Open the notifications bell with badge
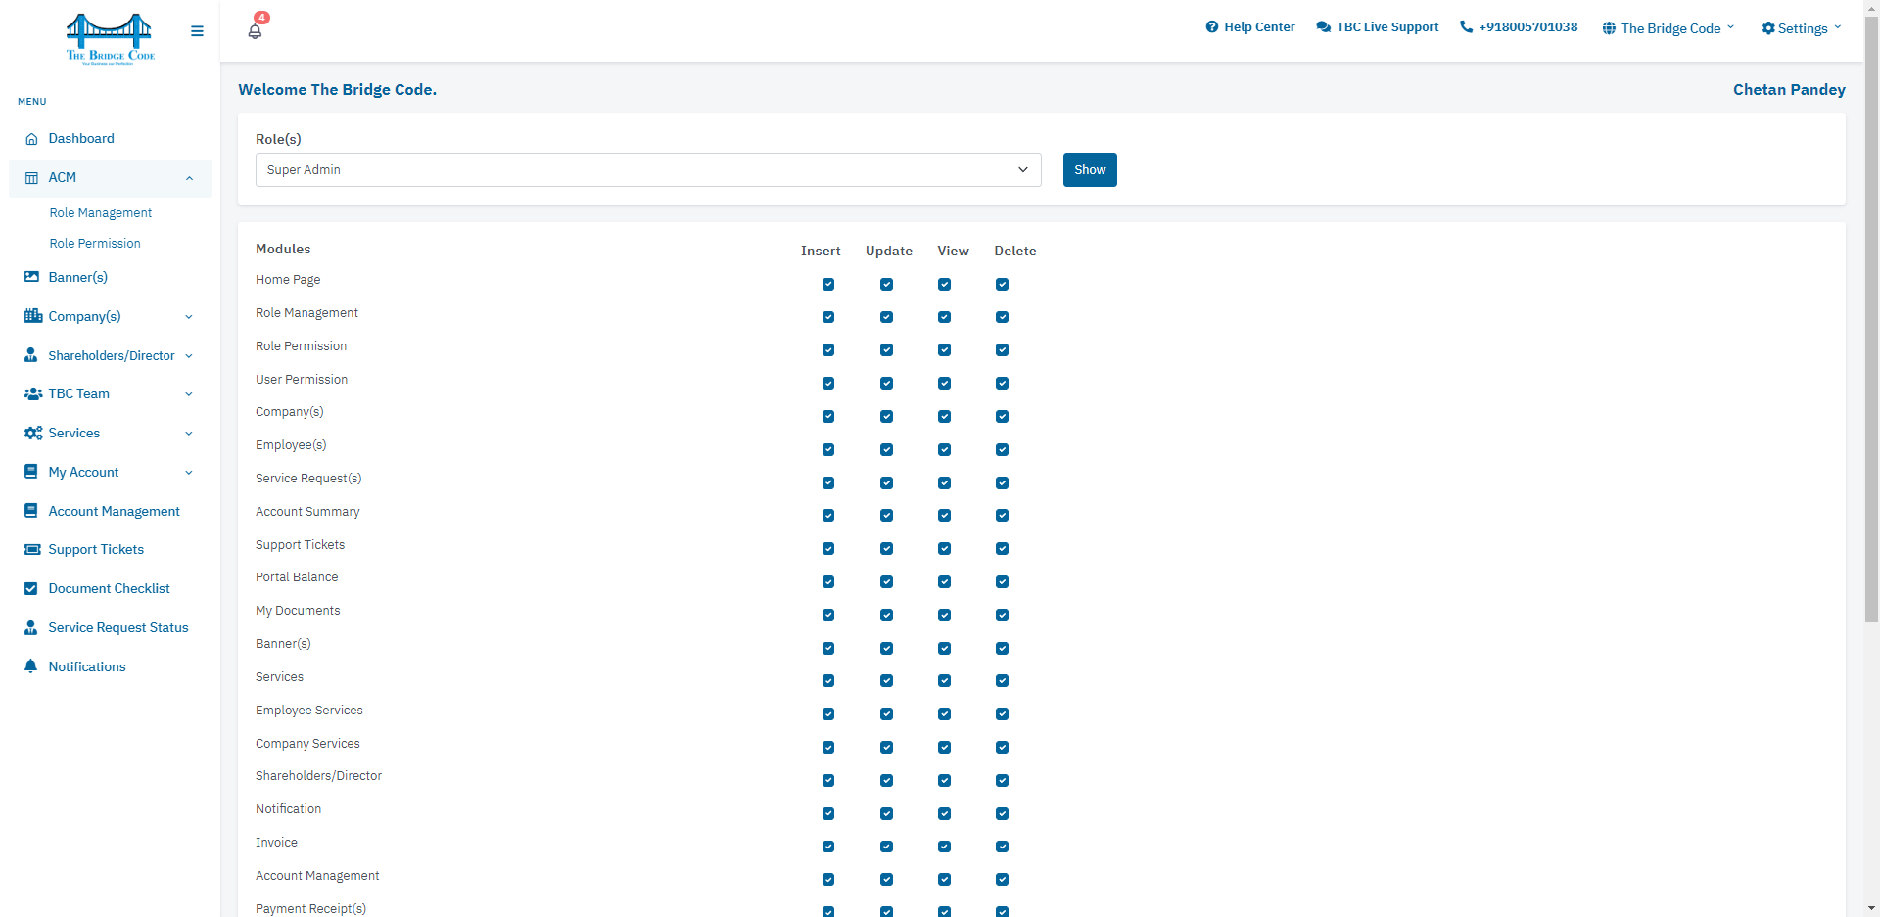The height and width of the screenshot is (917, 1880). tap(256, 30)
